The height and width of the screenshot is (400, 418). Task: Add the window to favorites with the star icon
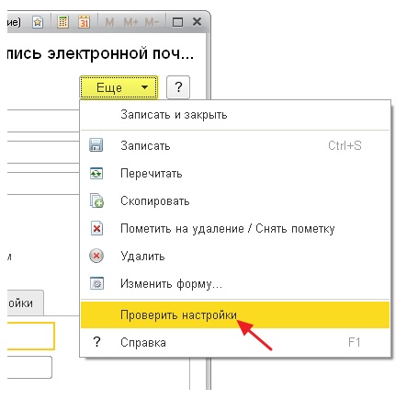[38, 22]
